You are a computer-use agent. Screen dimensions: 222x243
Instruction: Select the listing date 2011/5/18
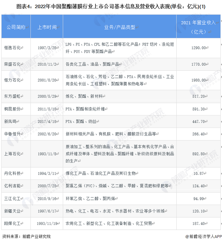point(47,109)
